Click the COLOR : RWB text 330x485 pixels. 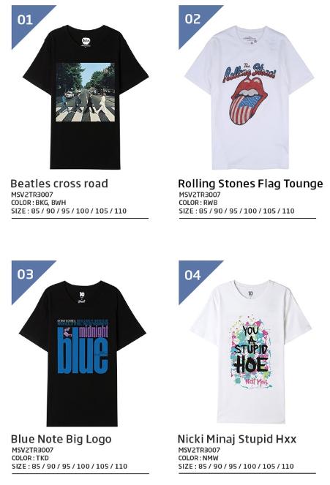click(198, 203)
